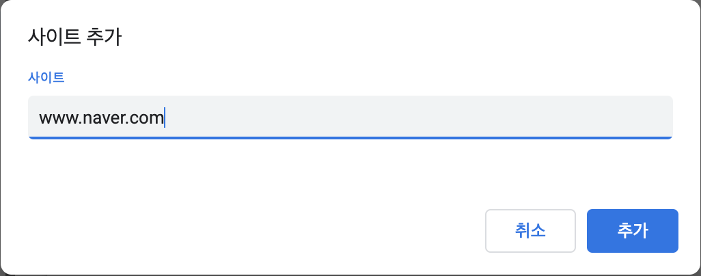Image resolution: width=701 pixels, height=276 pixels.
Task: Click the 취소 label text to cancel
Action: tap(530, 231)
